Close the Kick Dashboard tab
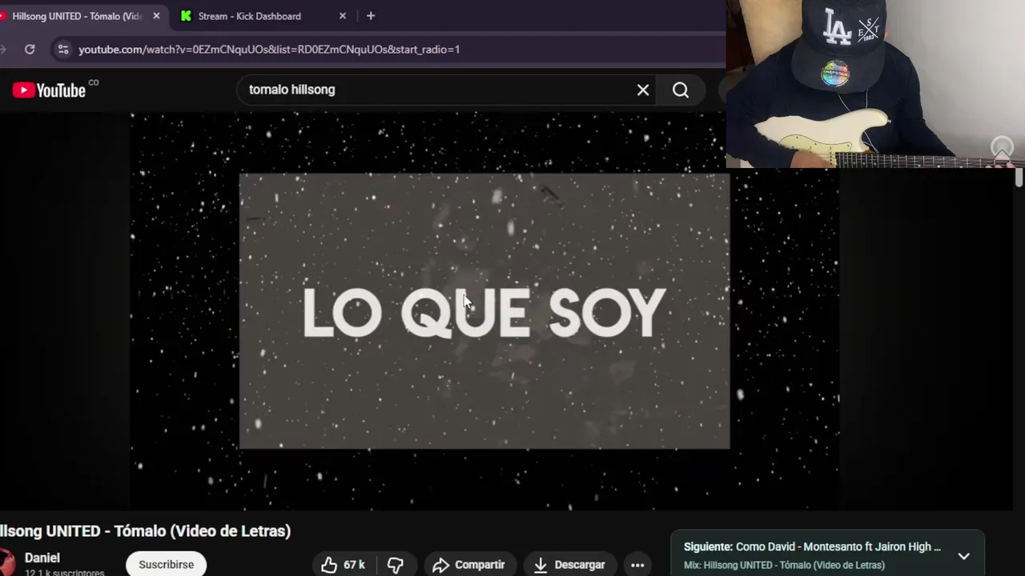1025x576 pixels. point(343,16)
